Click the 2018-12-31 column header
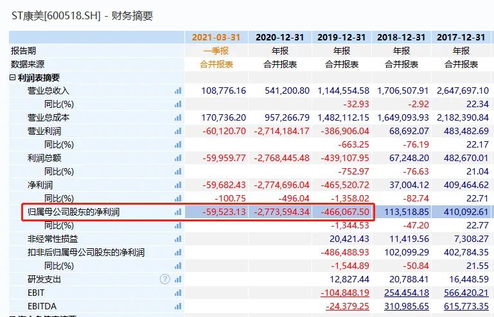 pyautogui.click(x=402, y=37)
